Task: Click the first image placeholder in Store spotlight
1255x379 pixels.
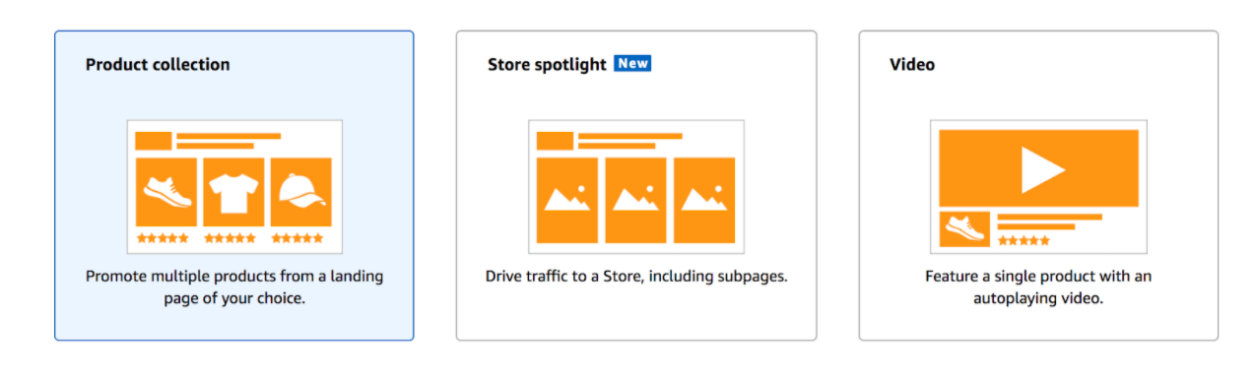Action: pos(567,200)
